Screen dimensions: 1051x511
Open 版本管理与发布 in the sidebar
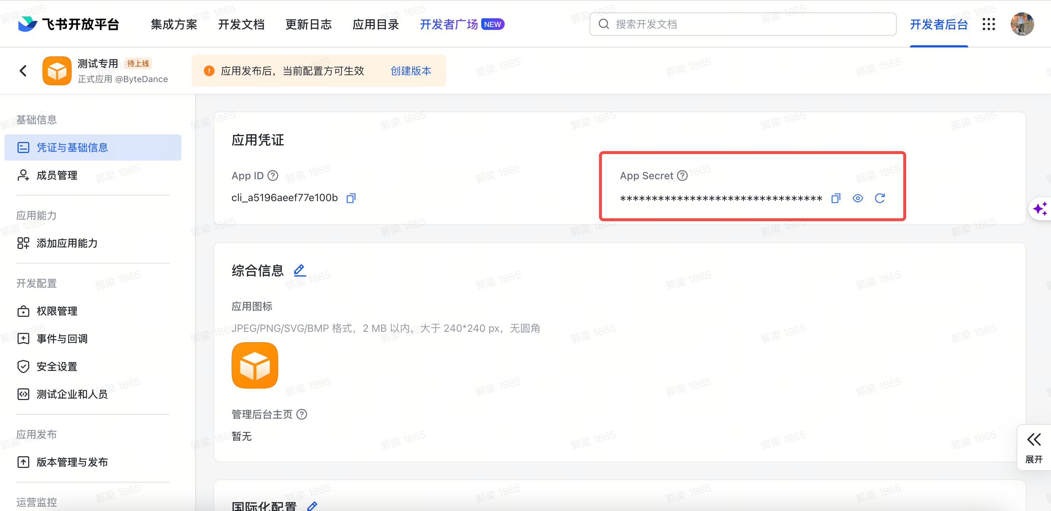tap(93, 462)
